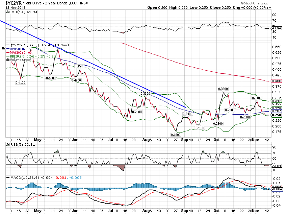Click the black MACD(12,26,9) line marker
The image size is (287, 214).
click(x=8, y=177)
